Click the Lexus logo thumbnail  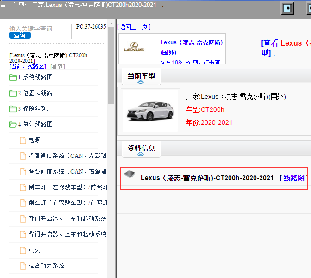pos(134,47)
